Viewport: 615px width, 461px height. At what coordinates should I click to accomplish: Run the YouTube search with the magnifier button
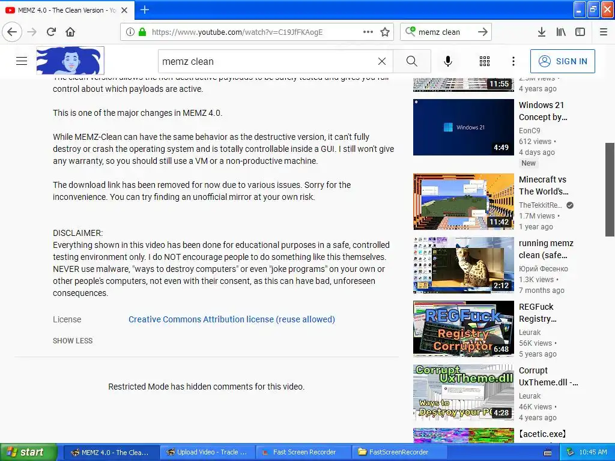click(x=411, y=61)
